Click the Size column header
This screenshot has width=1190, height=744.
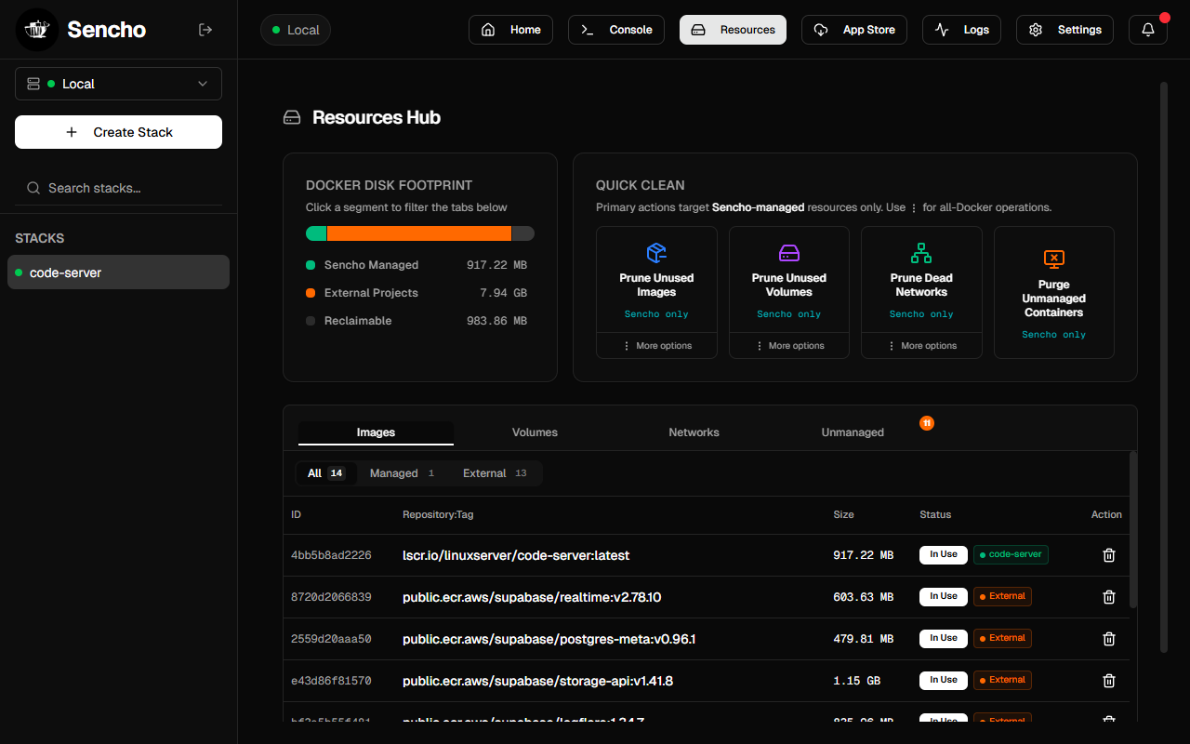click(x=843, y=514)
